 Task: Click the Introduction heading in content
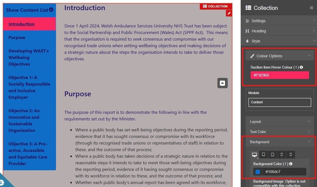coord(85,8)
